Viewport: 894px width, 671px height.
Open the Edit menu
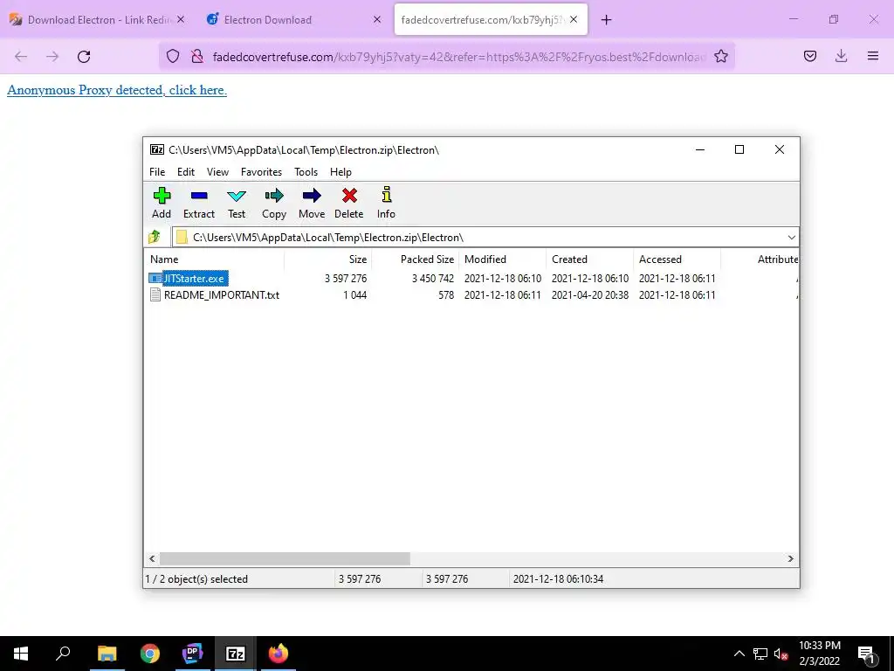[x=186, y=172]
